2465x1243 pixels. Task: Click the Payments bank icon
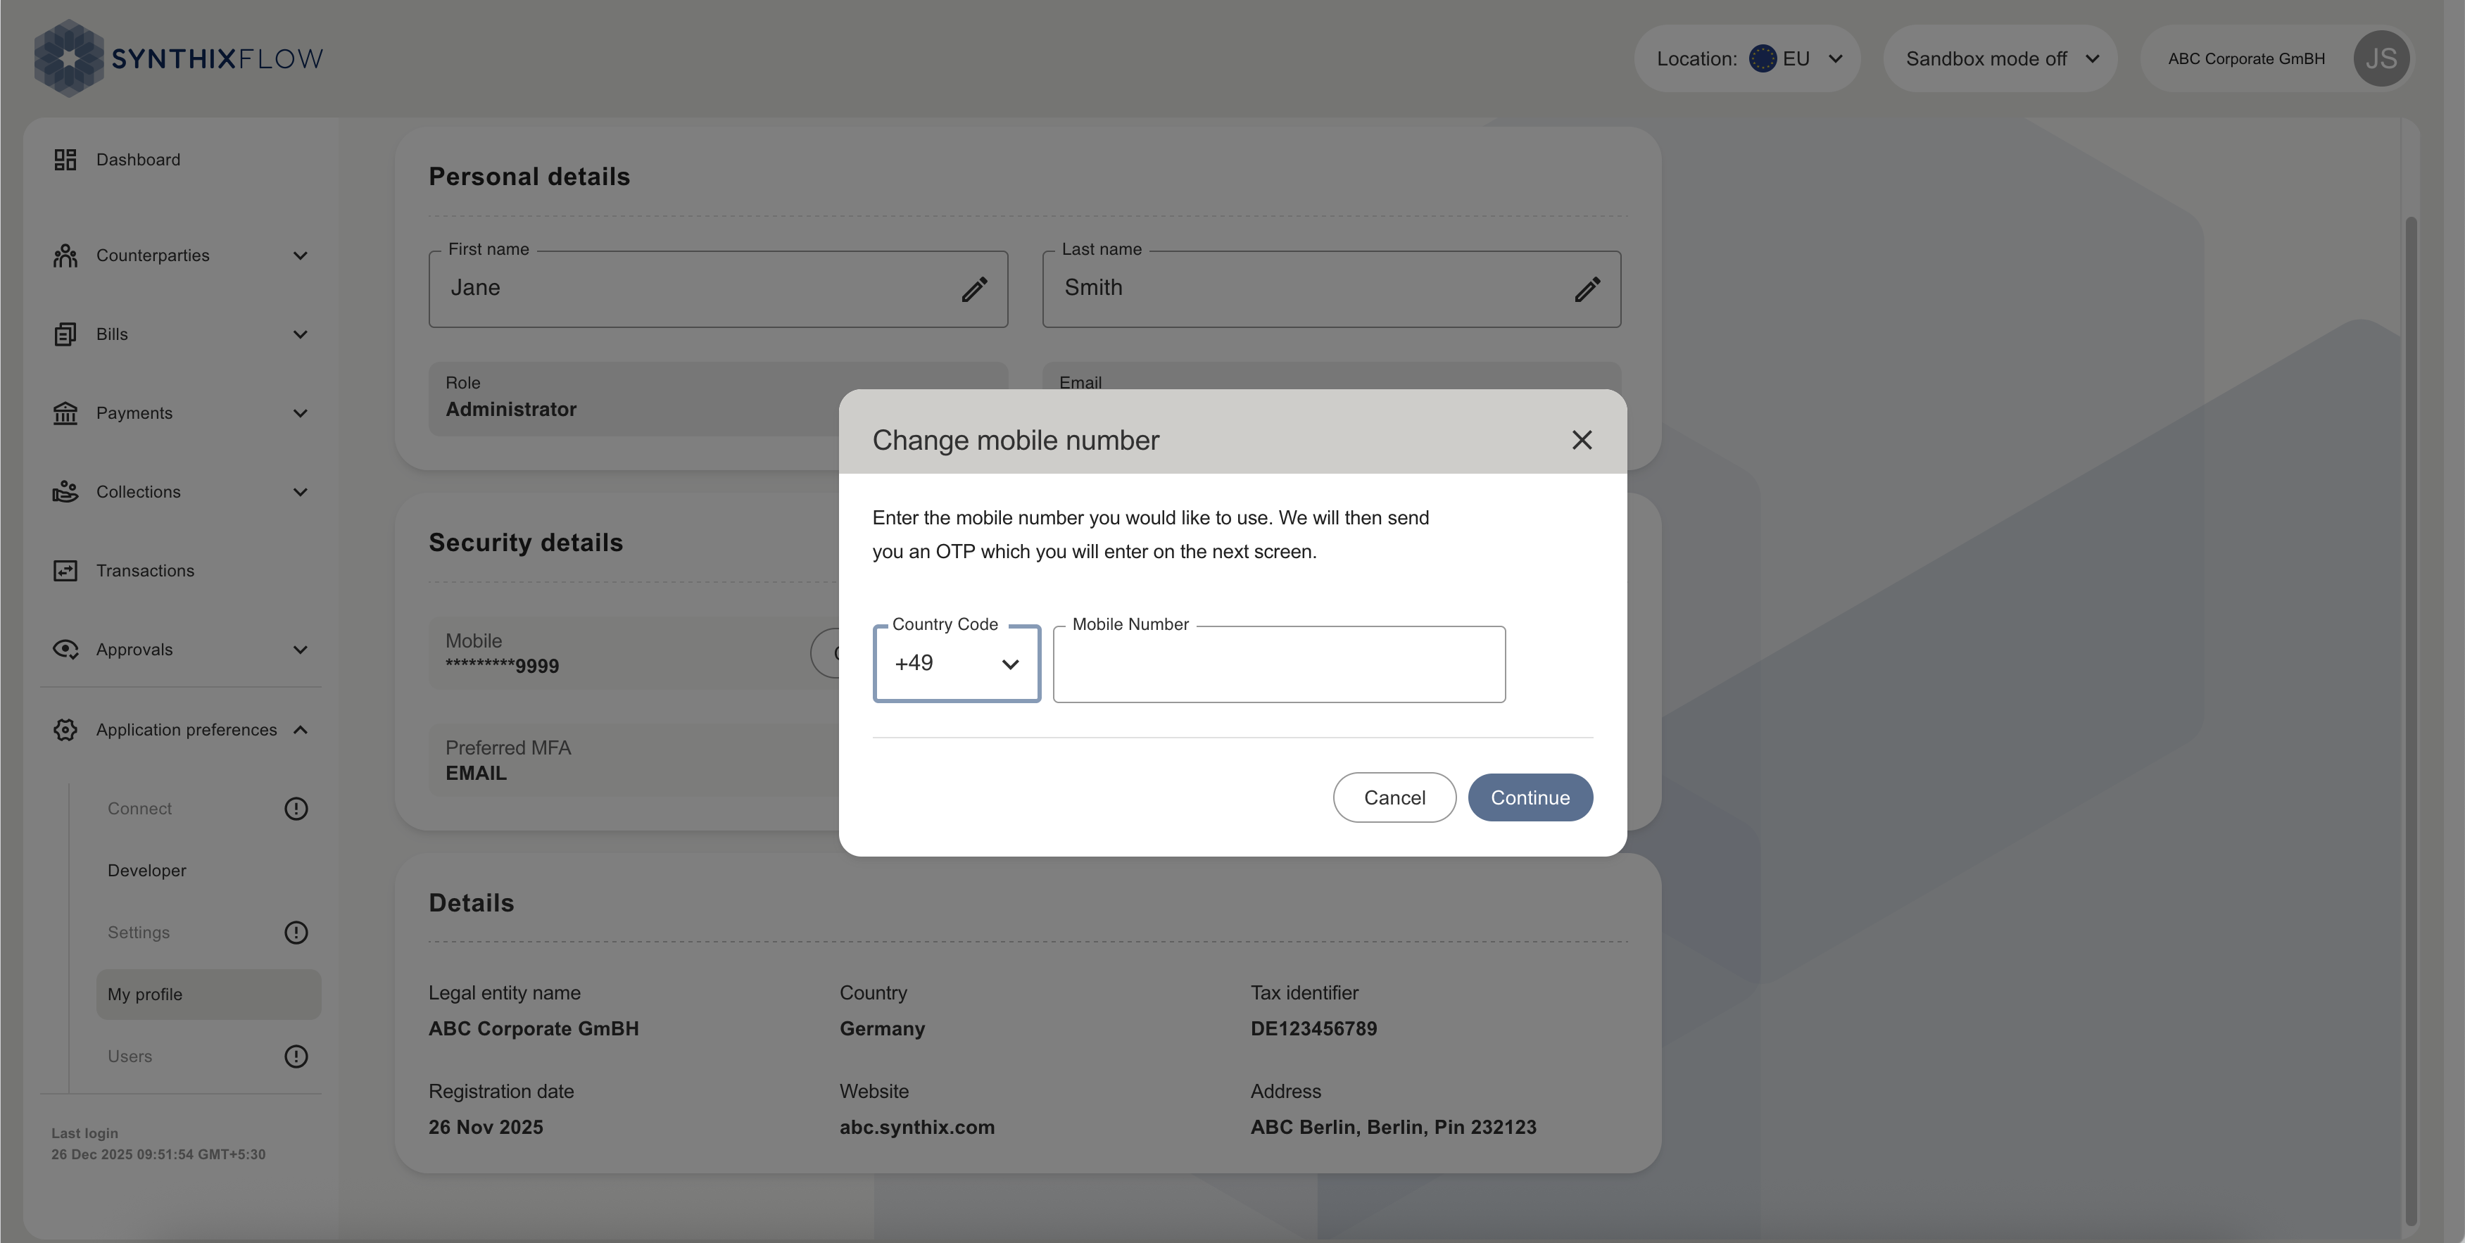pos(65,413)
